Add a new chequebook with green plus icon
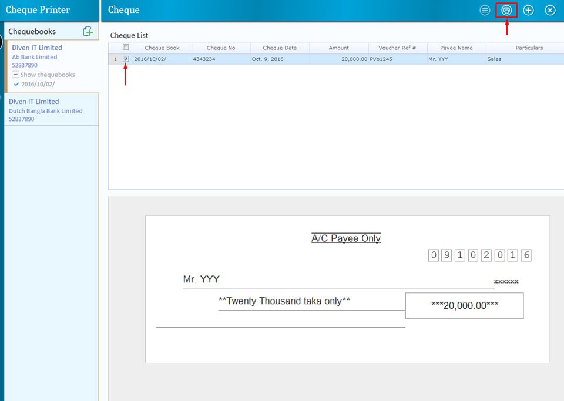Viewport: 564px width, 401px height. coord(88,31)
